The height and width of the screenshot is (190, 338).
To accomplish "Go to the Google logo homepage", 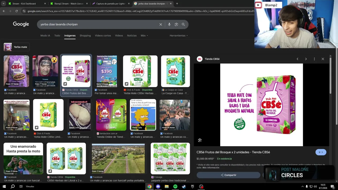I will pyautogui.click(x=21, y=24).
